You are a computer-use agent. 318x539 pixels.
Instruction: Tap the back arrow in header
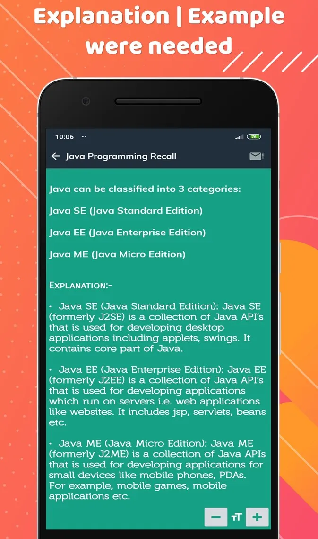tap(56, 156)
